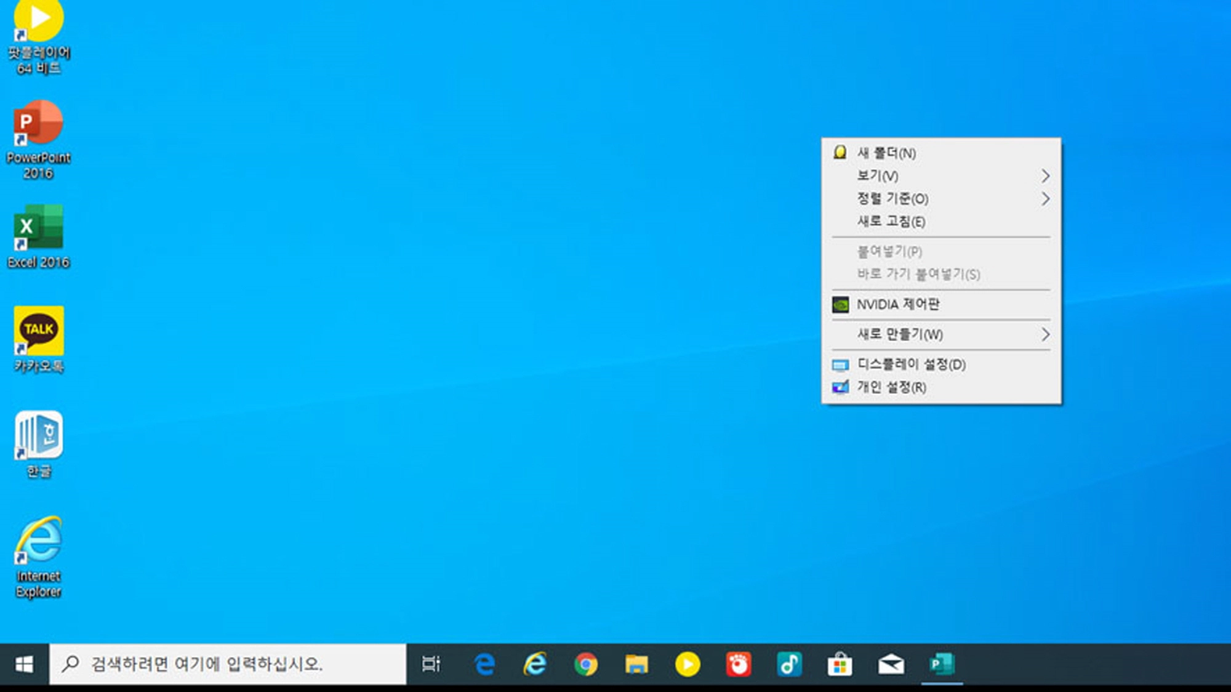
Task: Open the Mail app from taskbar
Action: 891,664
